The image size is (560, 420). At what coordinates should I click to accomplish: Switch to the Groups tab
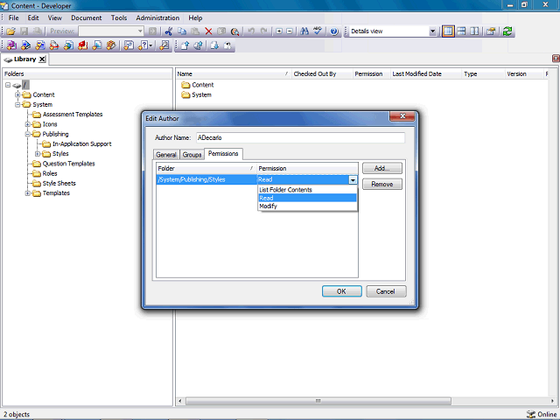[192, 155]
